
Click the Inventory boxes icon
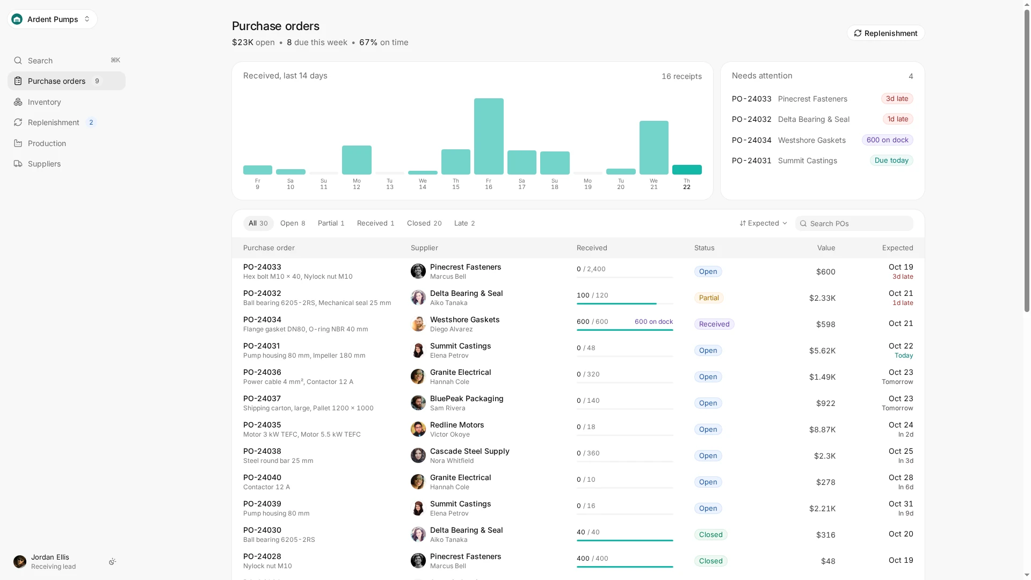[18, 102]
